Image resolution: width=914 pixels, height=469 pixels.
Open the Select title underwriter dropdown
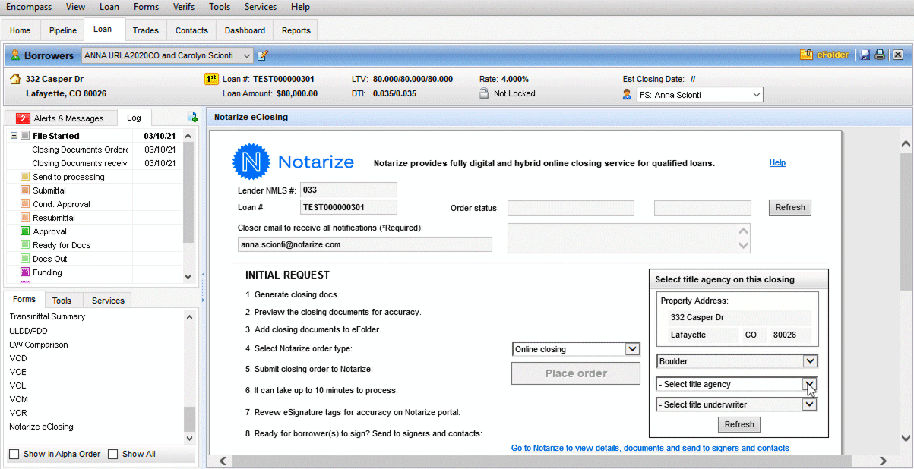[810, 404]
